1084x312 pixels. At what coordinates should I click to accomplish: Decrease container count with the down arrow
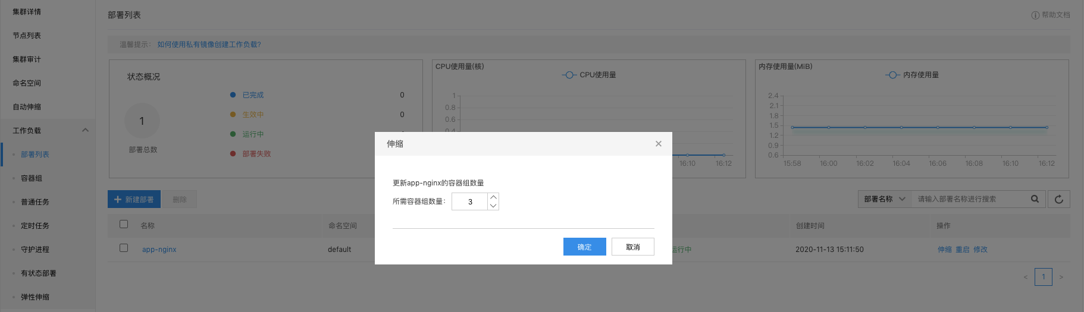493,206
